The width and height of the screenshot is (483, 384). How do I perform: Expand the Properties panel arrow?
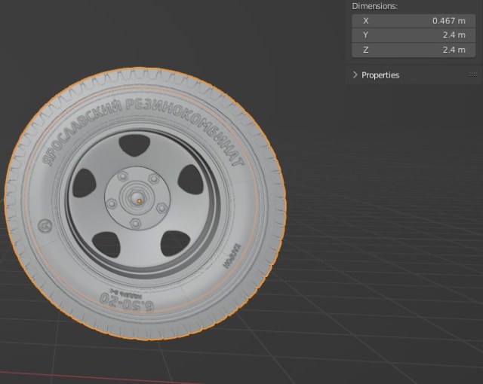[355, 75]
